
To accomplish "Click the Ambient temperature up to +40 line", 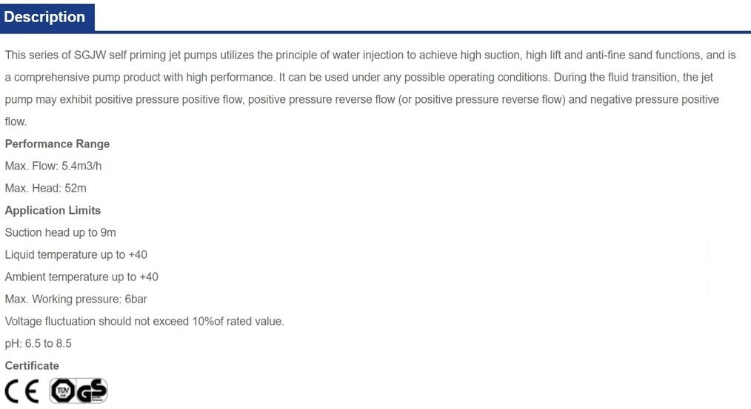I will click(x=81, y=277).
